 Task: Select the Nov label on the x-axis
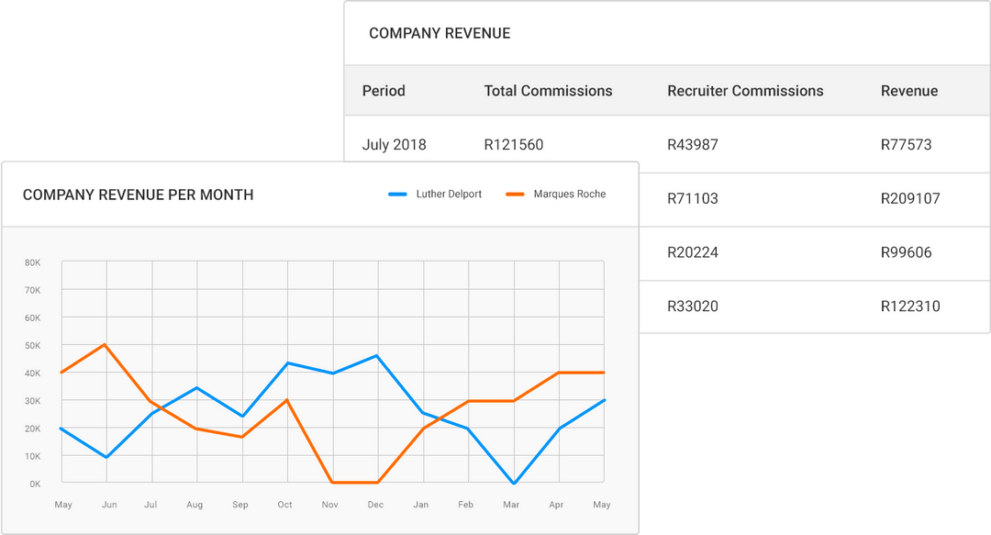pyautogui.click(x=329, y=504)
